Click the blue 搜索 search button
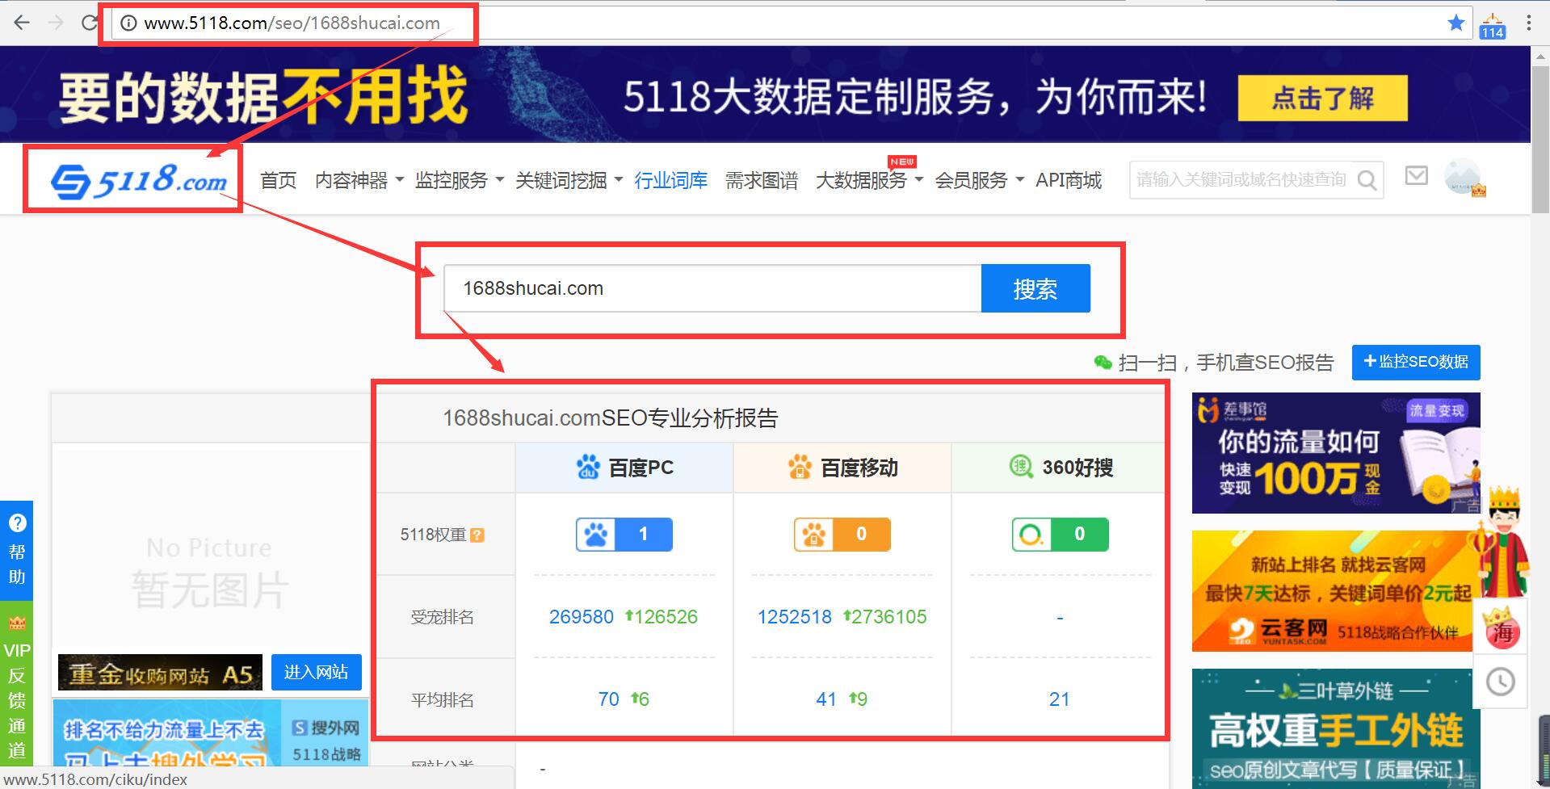The width and height of the screenshot is (1550, 789). [1035, 288]
